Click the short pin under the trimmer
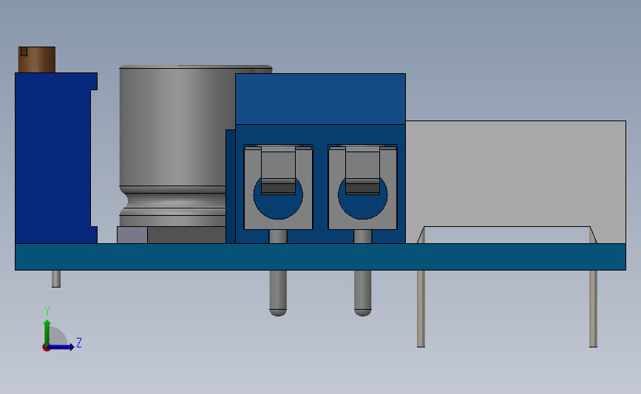The height and width of the screenshot is (394, 641). [56, 279]
